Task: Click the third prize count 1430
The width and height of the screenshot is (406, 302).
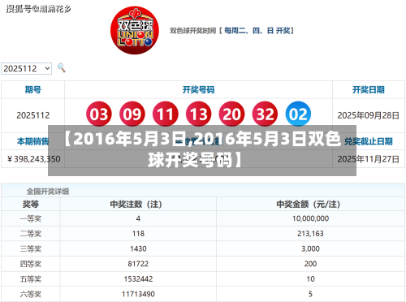Action: pos(138,249)
